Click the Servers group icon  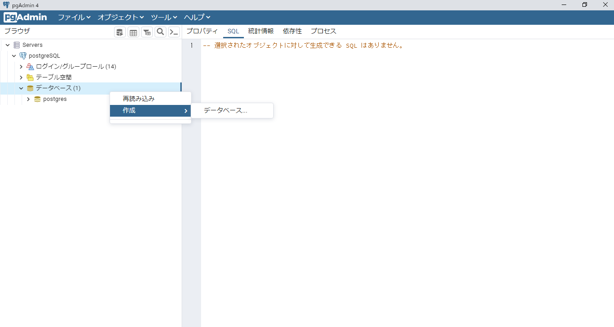[x=17, y=45]
